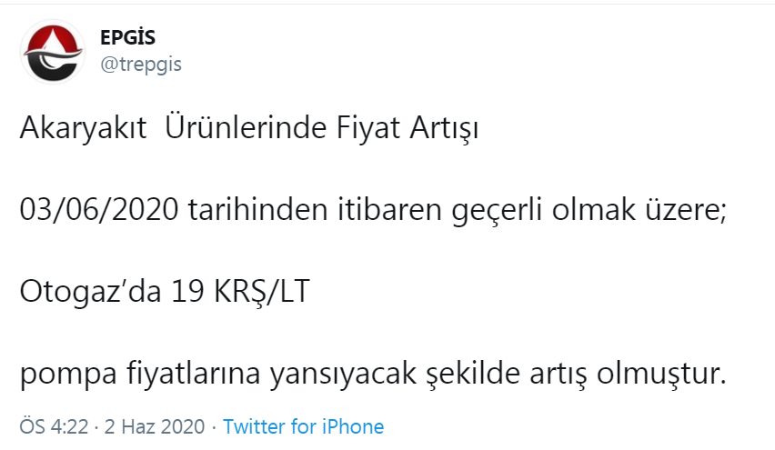
Task: Click the phrase Fiyat Artışı
Action: 408,128
